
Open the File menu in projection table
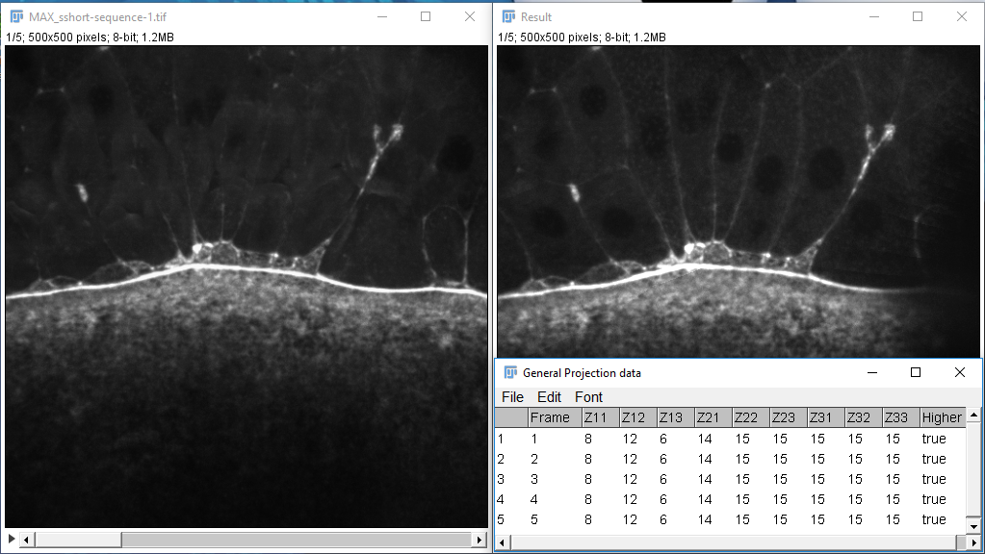(512, 396)
